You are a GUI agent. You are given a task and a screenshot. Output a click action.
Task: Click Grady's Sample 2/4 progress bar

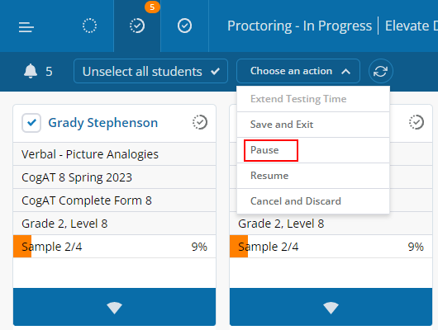115,247
